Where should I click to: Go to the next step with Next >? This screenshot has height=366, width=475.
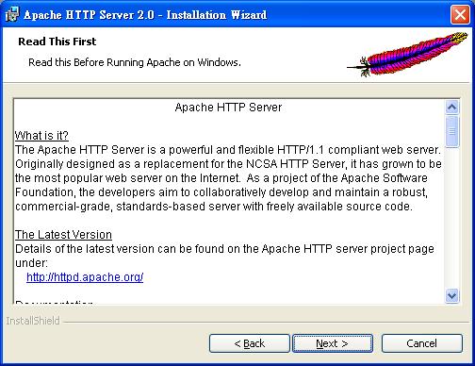[x=333, y=343]
